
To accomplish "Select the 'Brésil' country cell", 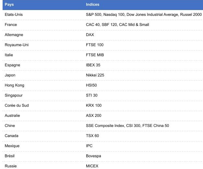I will coord(10,156).
